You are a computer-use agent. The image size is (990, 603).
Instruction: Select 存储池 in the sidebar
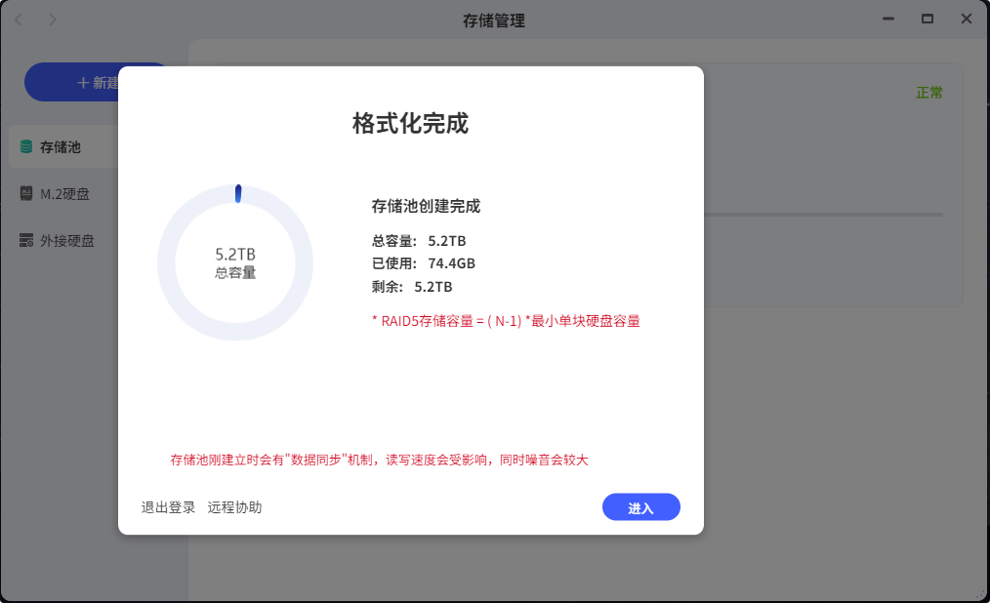click(63, 147)
